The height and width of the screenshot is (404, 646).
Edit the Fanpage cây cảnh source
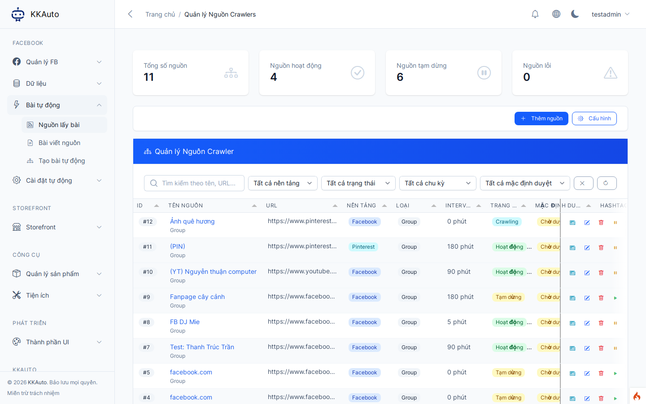coord(587,298)
